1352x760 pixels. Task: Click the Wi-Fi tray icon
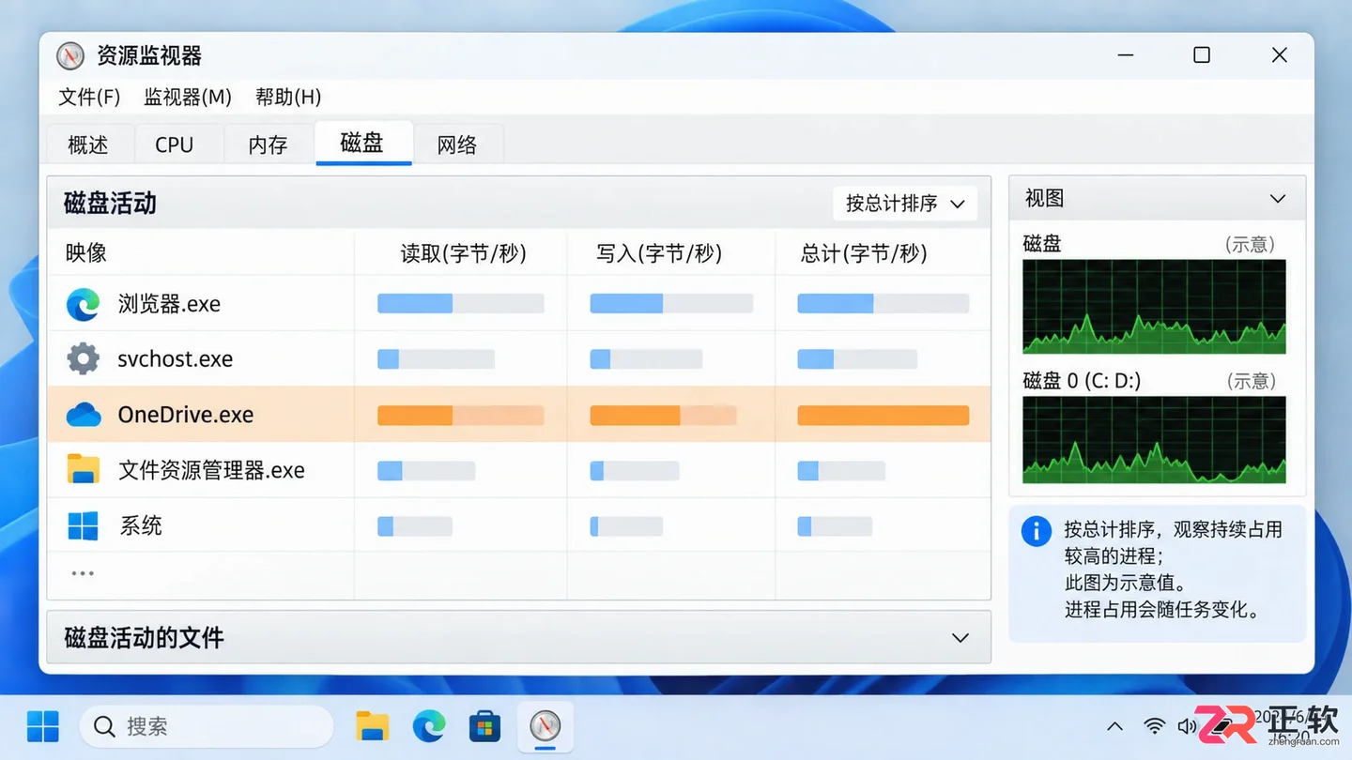click(1155, 726)
